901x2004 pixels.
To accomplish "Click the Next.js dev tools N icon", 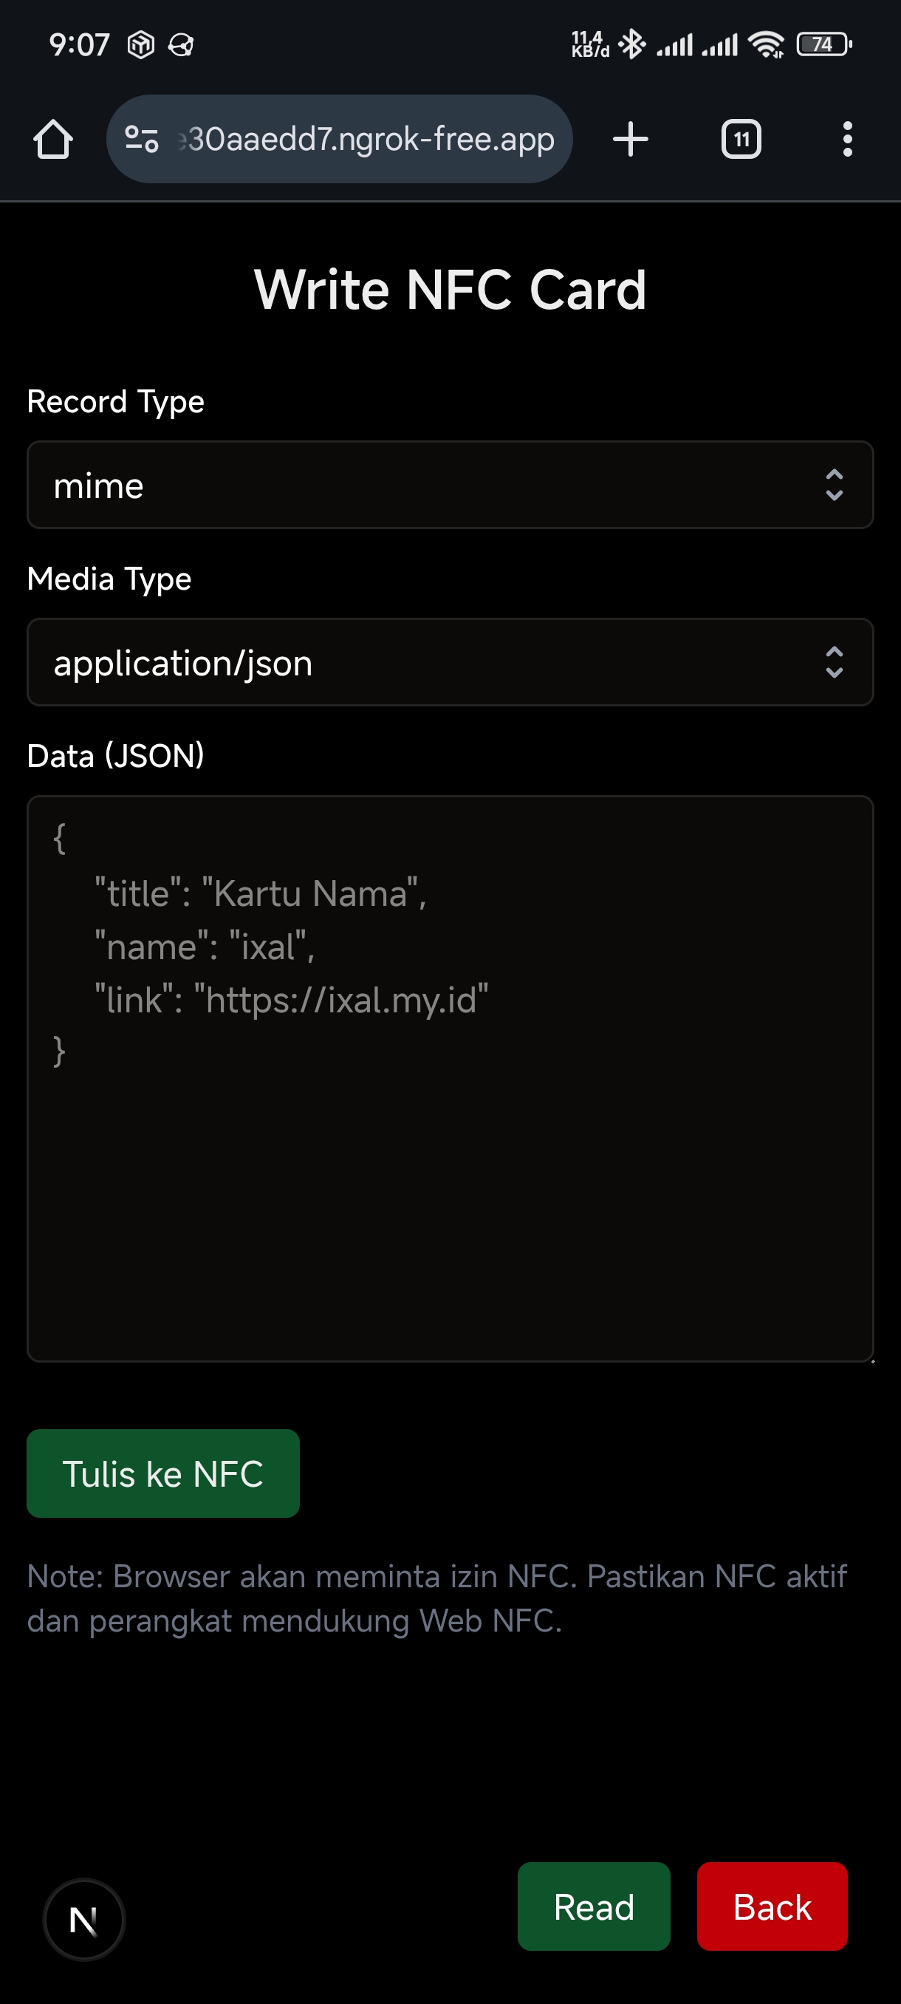I will (x=84, y=1920).
